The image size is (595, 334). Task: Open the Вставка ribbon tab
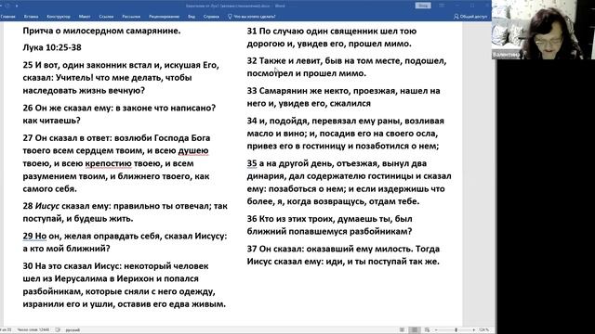(x=31, y=17)
